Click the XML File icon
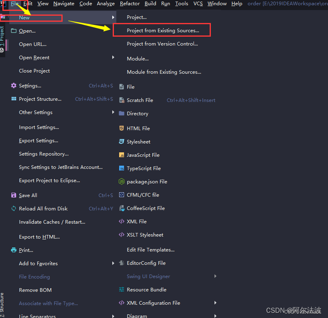 click(x=122, y=221)
